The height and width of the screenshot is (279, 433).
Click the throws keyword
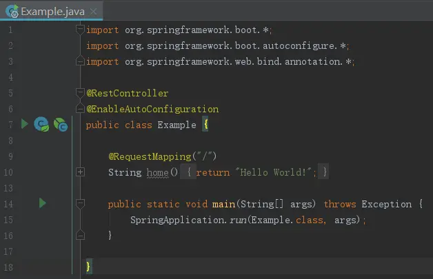pos(340,204)
